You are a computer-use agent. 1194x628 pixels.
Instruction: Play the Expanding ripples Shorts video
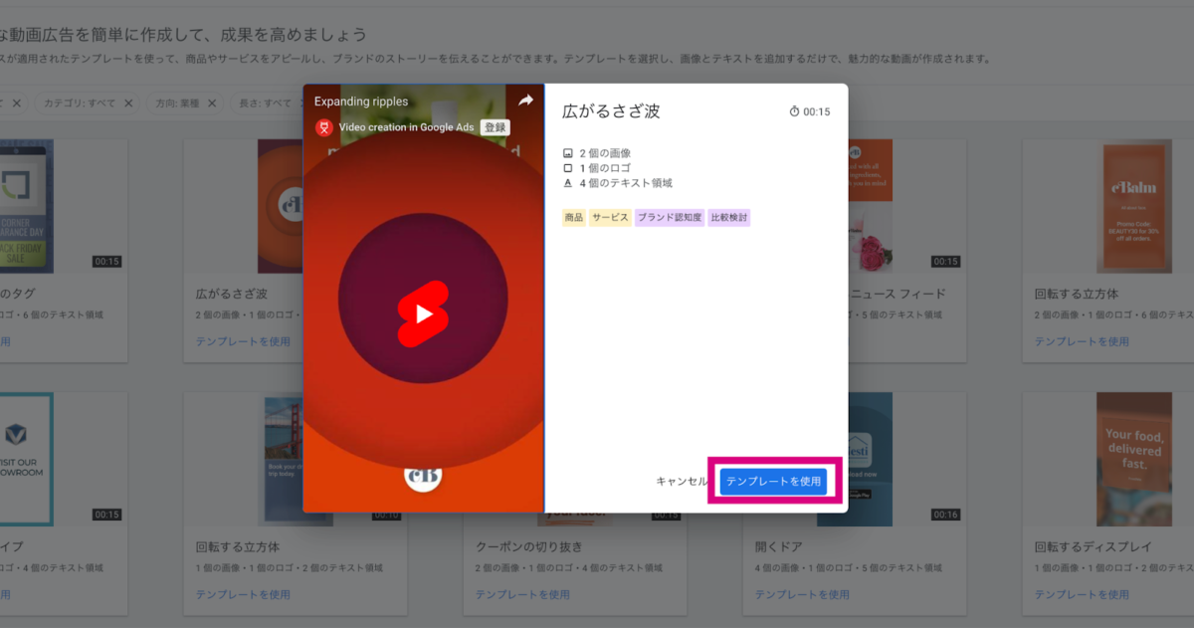[x=424, y=314]
